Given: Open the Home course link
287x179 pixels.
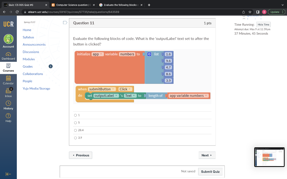Looking at the screenshot, I should (x=27, y=30).
